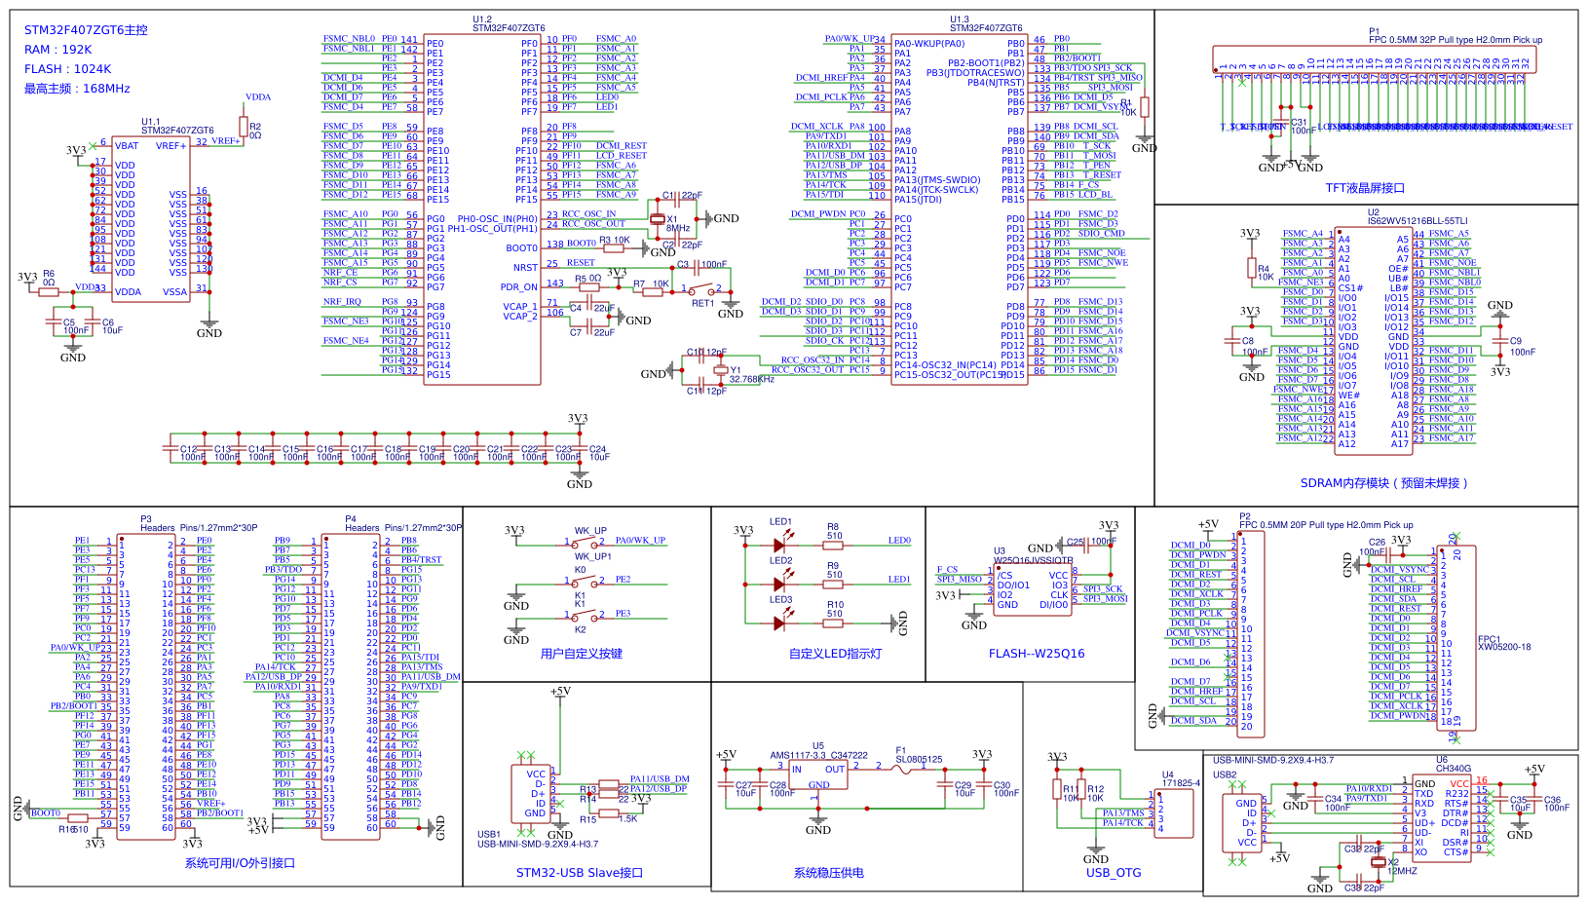This screenshot has width=1588, height=906.
Task: Select the X1 8MHz crystal symbol
Action: click(658, 219)
